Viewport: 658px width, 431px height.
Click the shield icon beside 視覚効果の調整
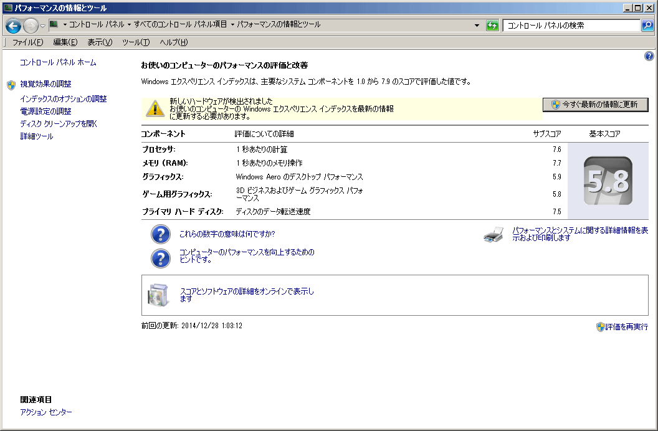pyautogui.click(x=11, y=85)
